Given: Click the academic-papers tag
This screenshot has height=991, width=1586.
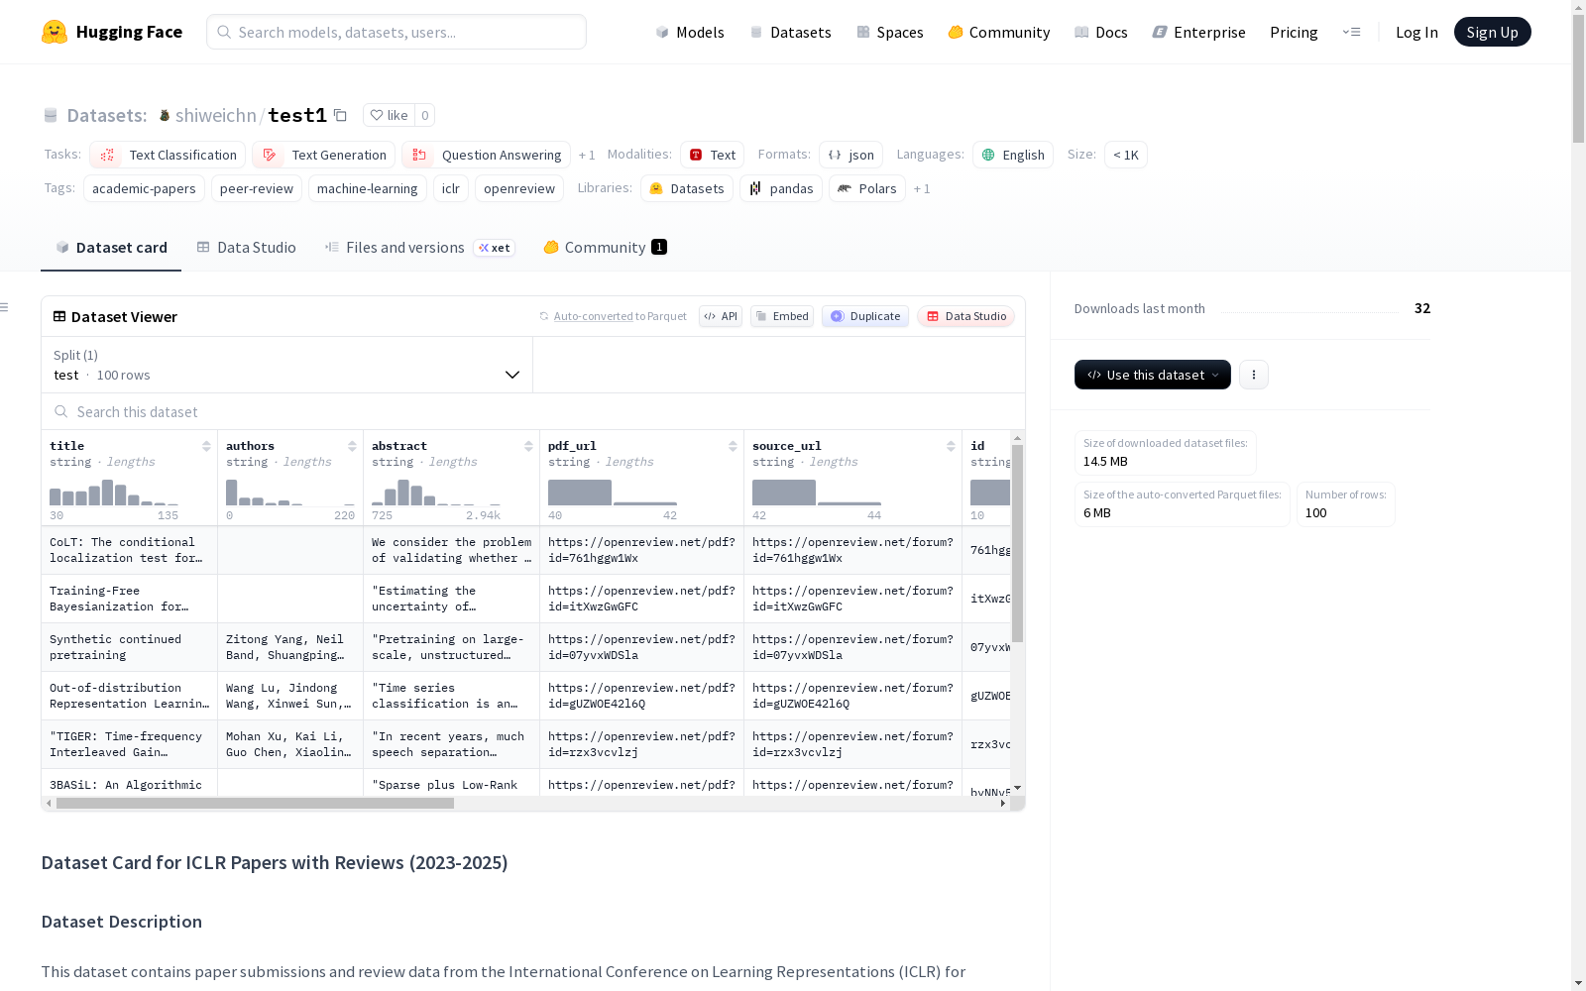Looking at the screenshot, I should tap(144, 188).
